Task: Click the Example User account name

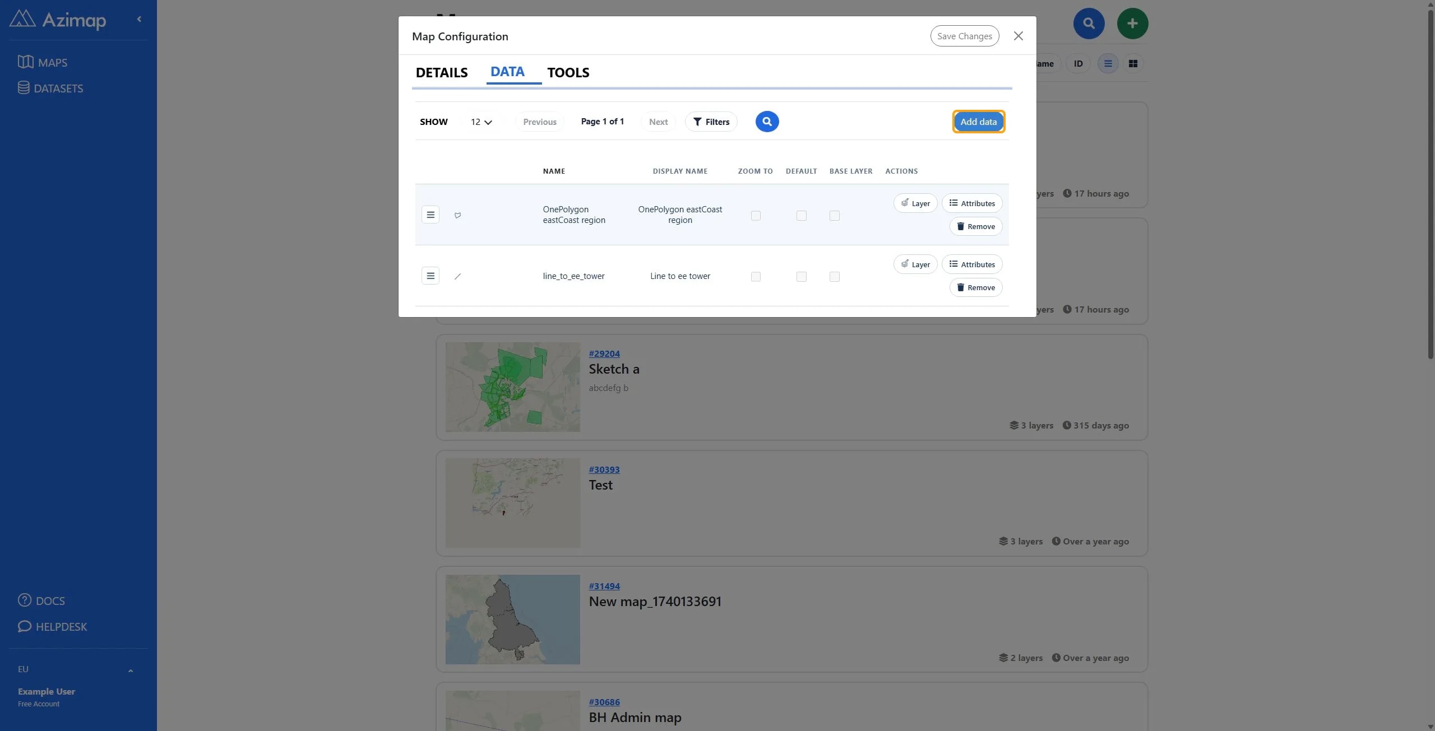Action: 47,691
